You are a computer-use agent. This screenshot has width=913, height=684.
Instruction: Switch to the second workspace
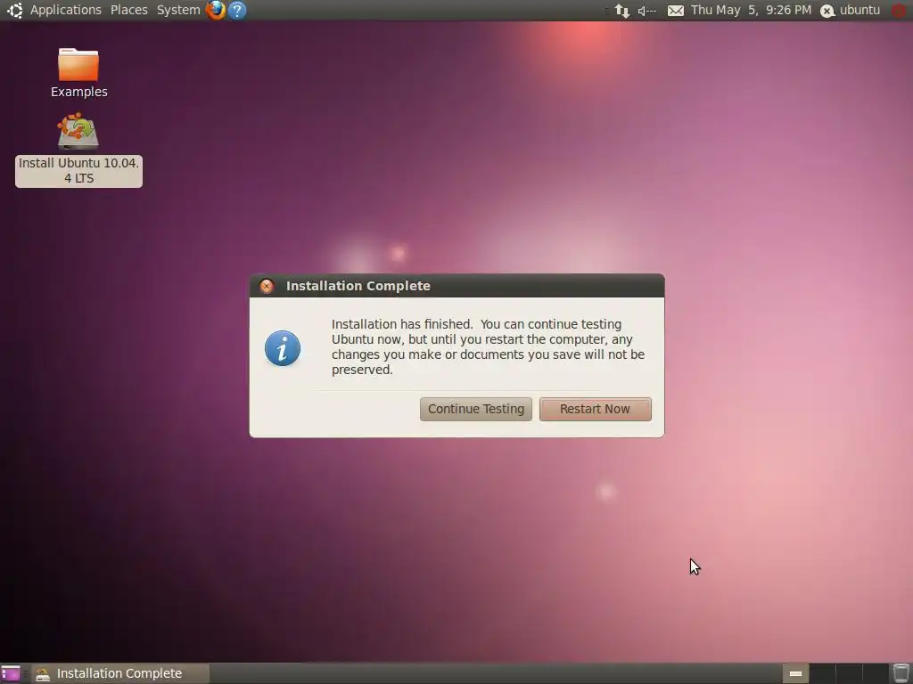(x=822, y=673)
